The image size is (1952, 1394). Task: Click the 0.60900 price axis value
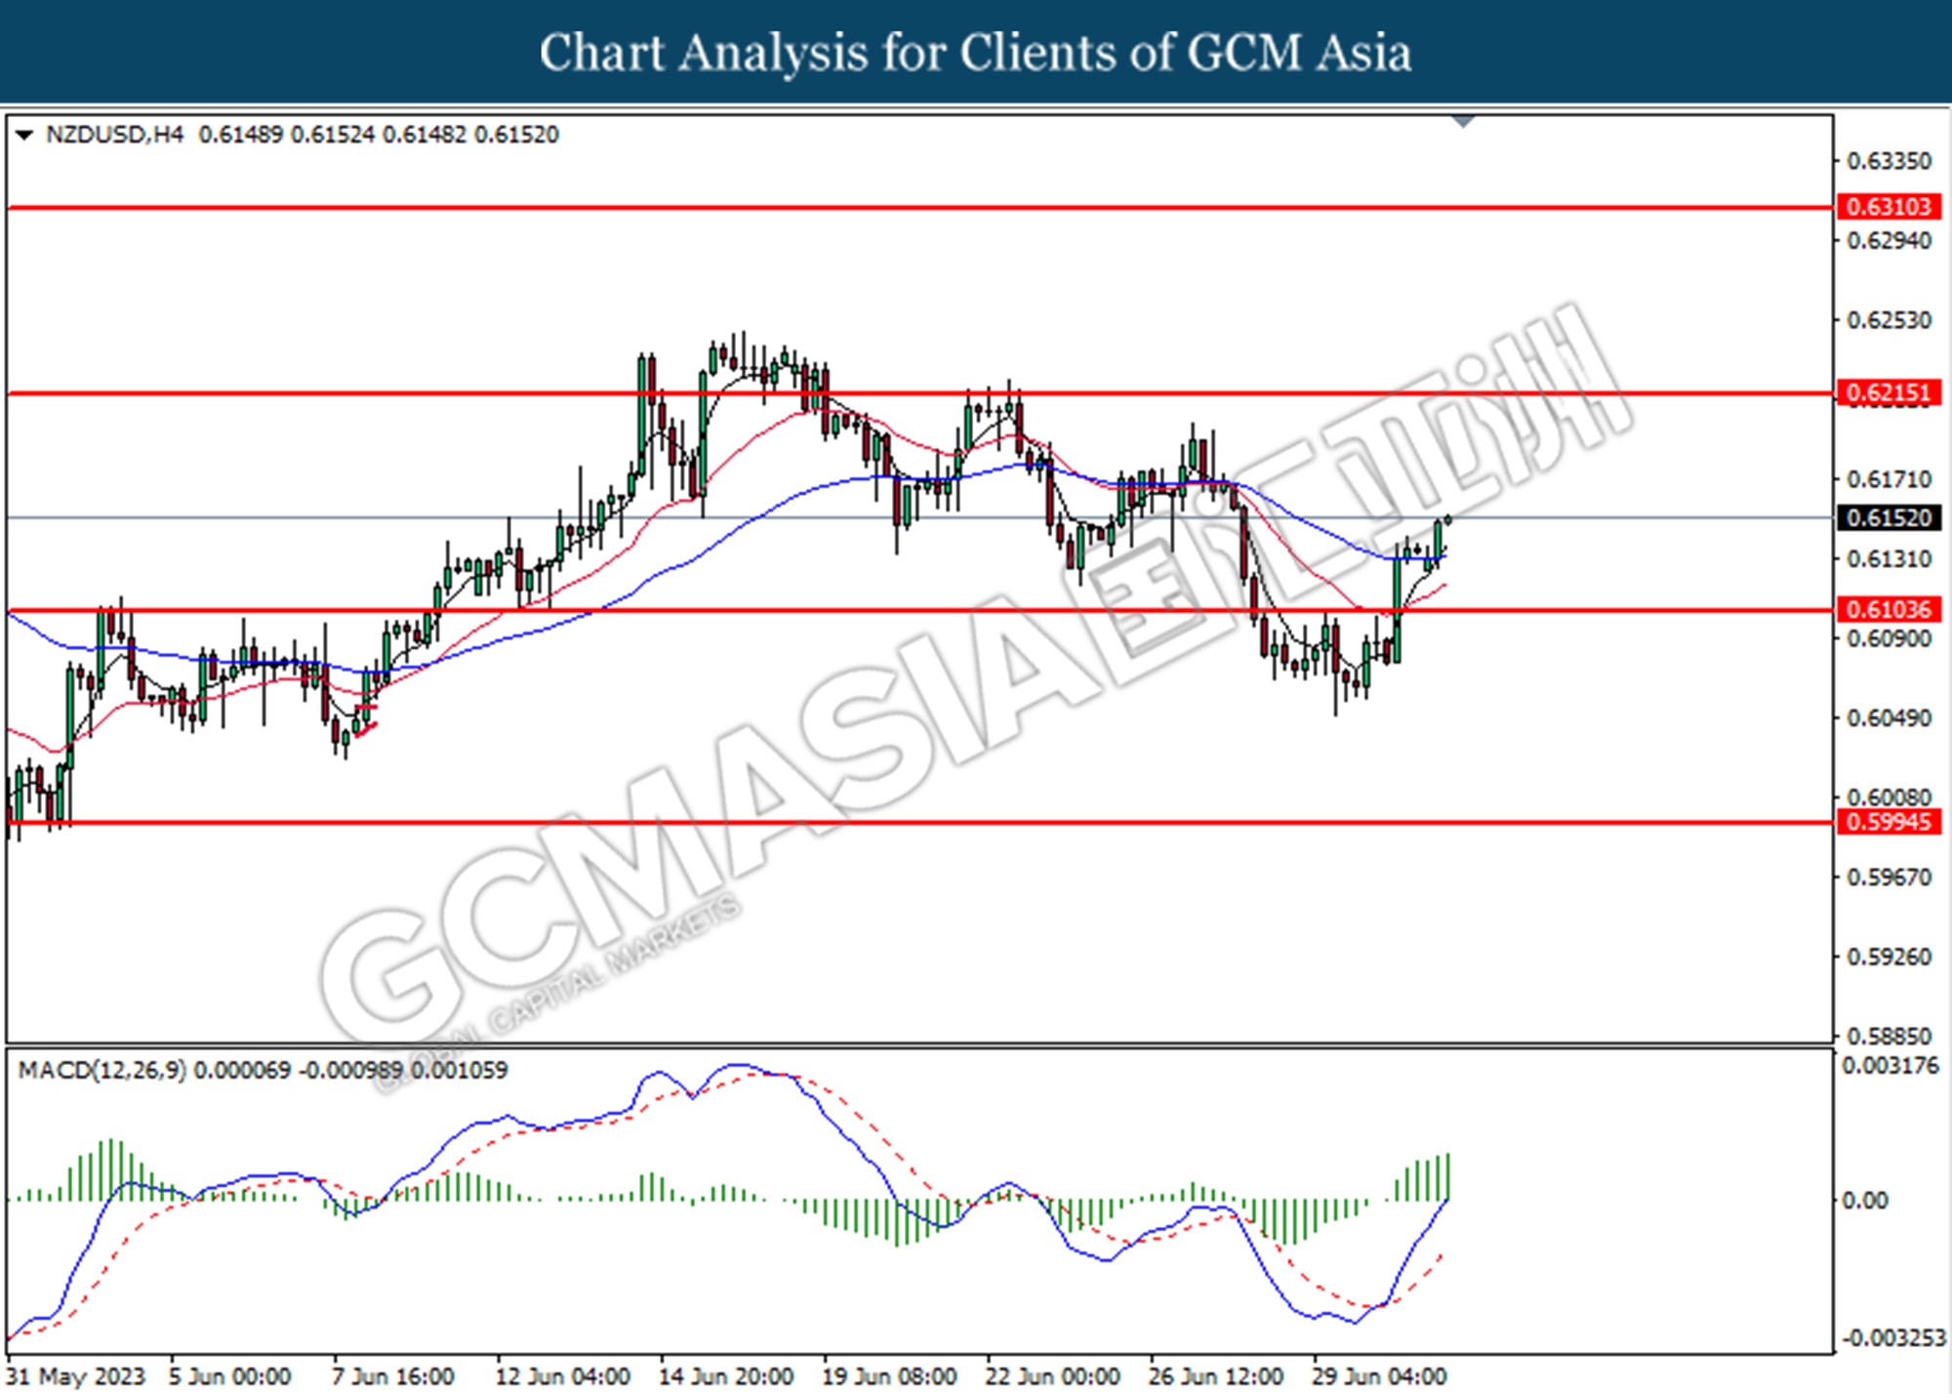pos(1889,638)
